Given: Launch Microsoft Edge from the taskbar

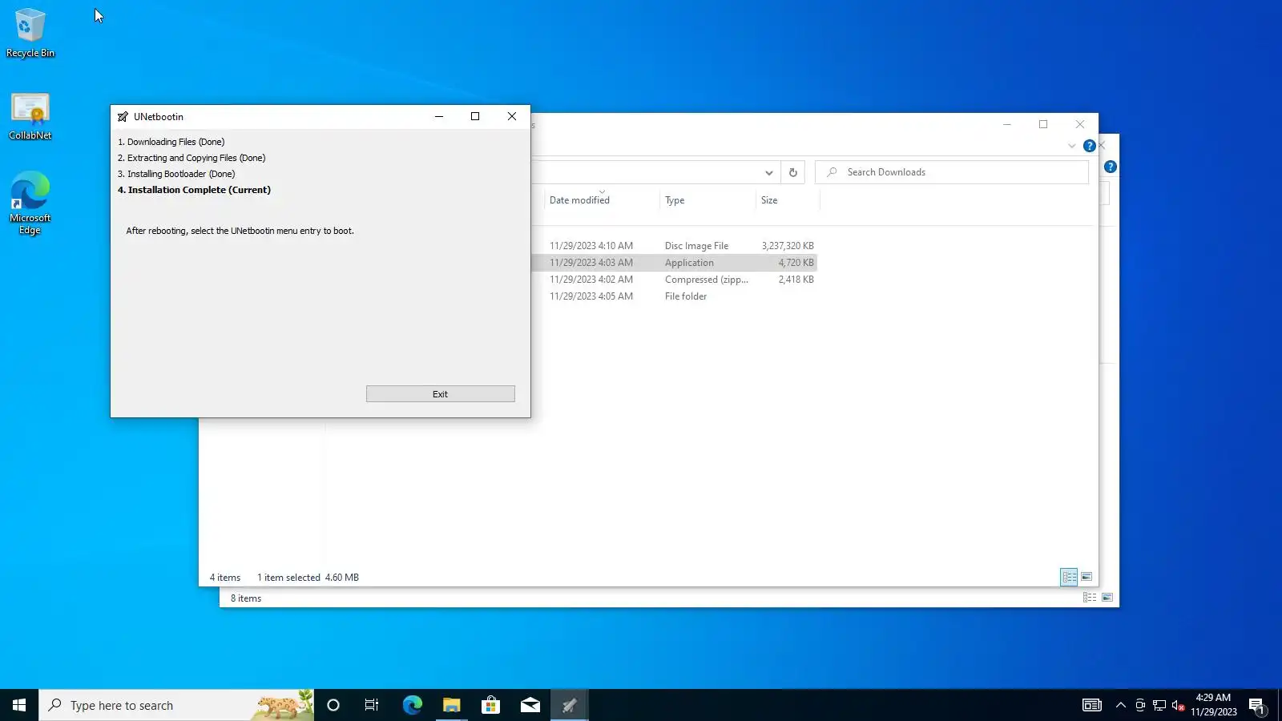Looking at the screenshot, I should pos(412,705).
